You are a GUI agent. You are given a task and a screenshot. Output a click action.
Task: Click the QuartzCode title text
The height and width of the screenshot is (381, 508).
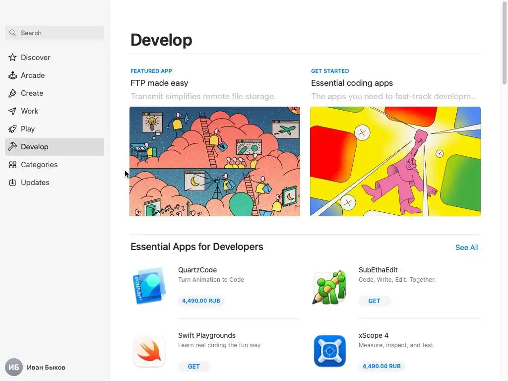[x=197, y=270]
